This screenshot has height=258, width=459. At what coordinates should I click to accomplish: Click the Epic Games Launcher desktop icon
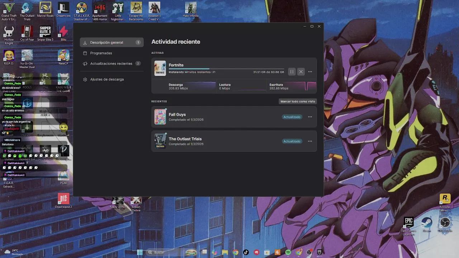[409, 226]
